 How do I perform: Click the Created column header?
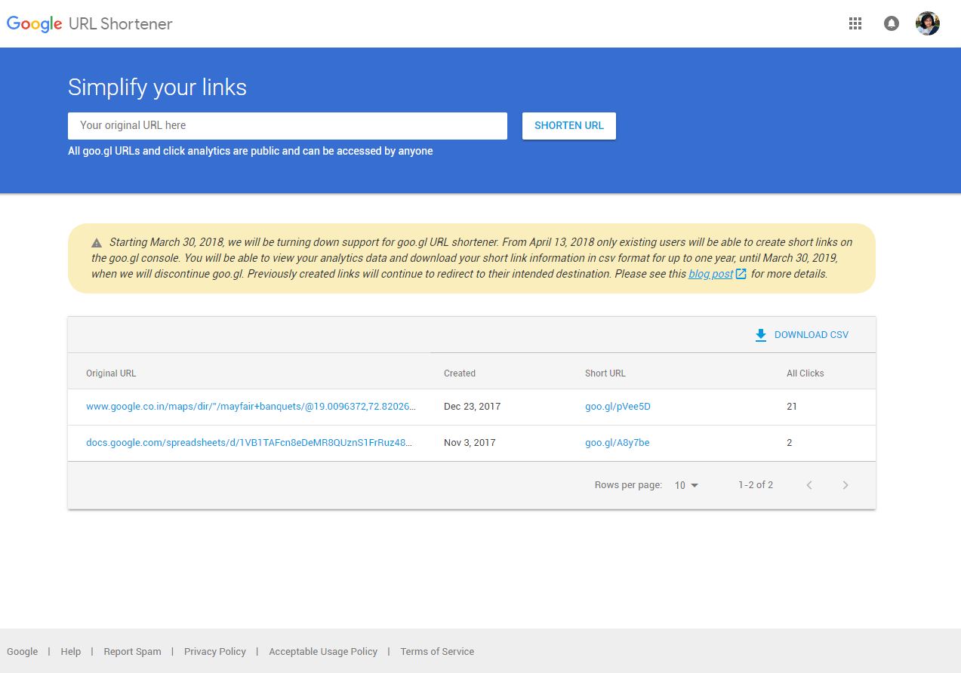coord(460,373)
